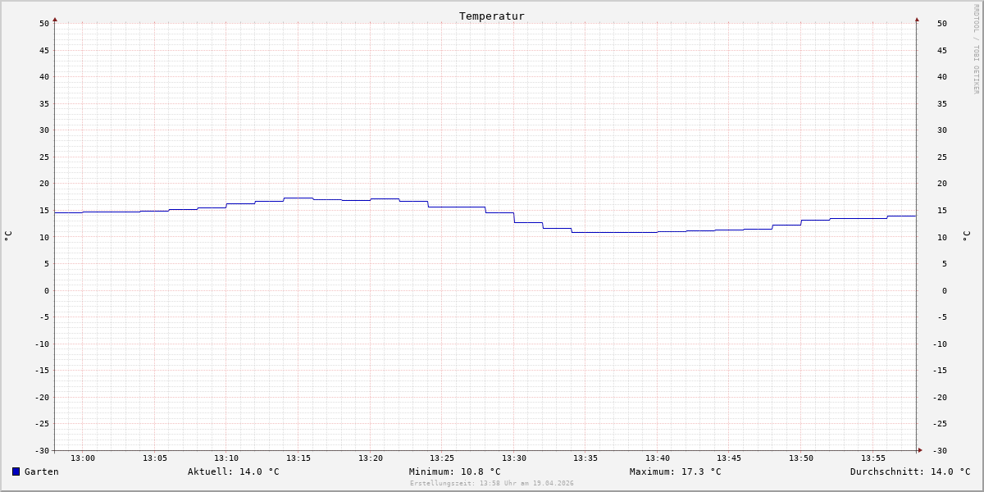Screen dimensions: 984x492
Task: Click the Erstellungszeit timestamp footer text
Action: [x=492, y=483]
